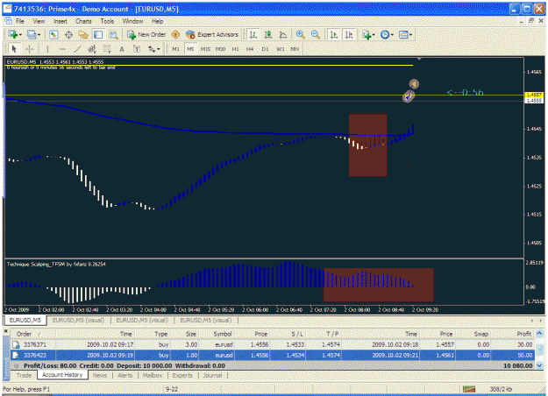
Task: Click the Zoom In magnifier icon
Action: coord(300,34)
